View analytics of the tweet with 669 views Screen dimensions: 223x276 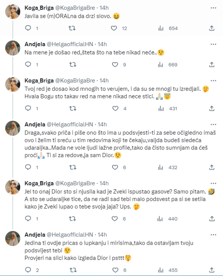click(161, 65)
